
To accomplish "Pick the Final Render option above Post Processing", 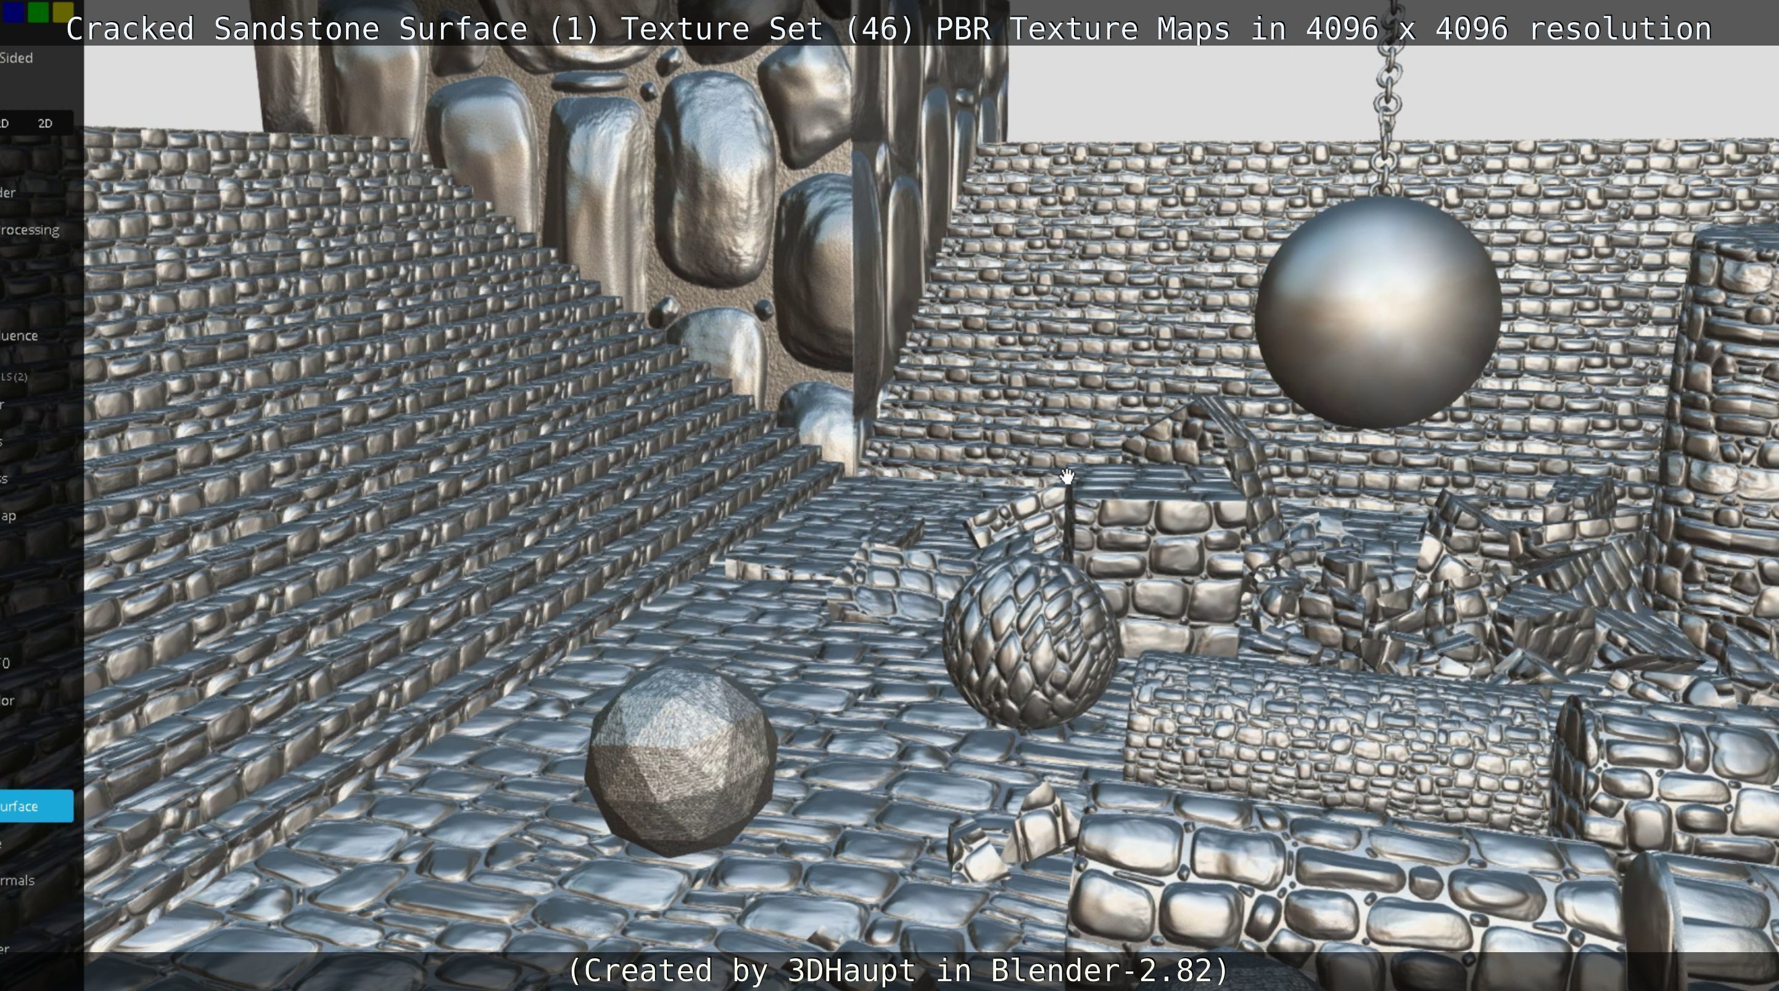I will point(8,192).
